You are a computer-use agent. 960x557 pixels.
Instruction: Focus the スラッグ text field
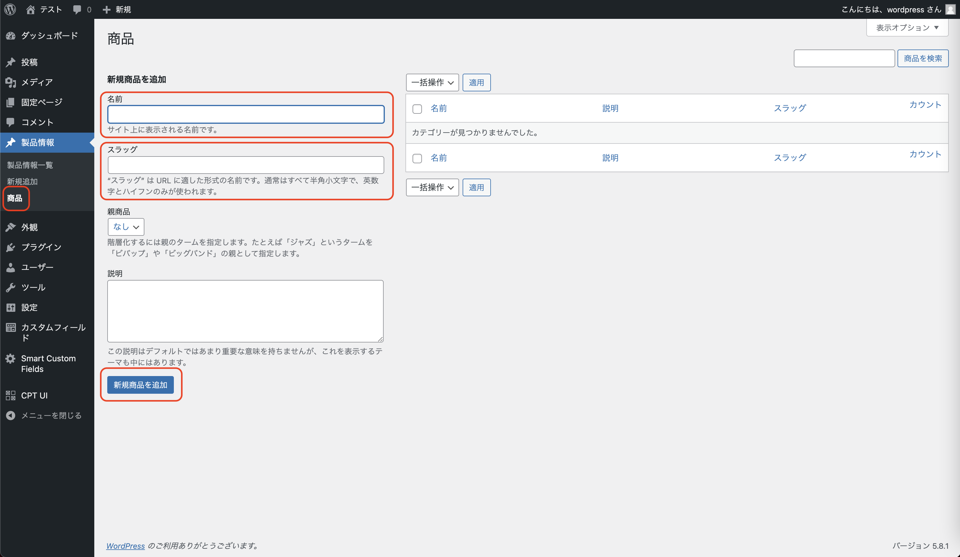pos(246,165)
